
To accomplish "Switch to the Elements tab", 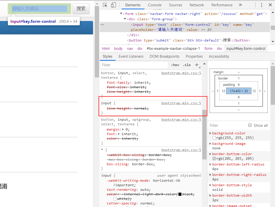I will pyautogui.click(x=133, y=5).
